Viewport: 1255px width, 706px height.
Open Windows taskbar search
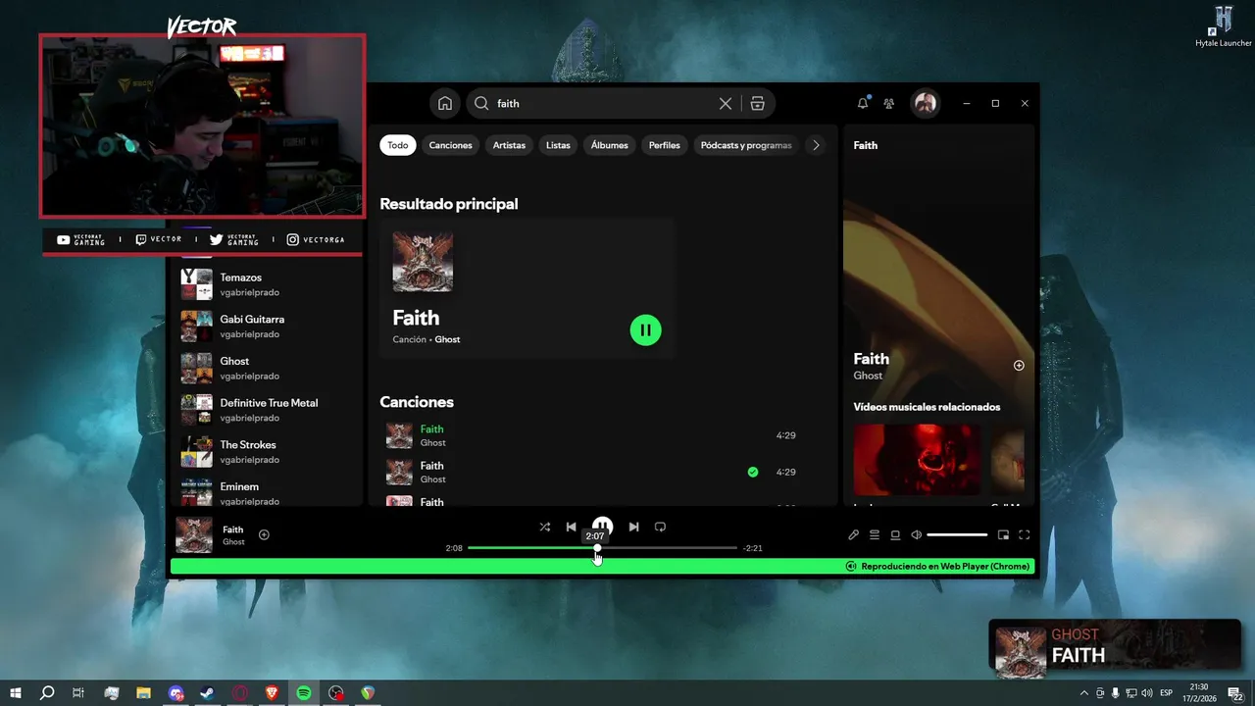(x=47, y=693)
